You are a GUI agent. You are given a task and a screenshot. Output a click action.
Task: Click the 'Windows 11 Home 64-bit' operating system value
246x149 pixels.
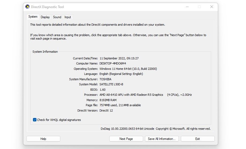tap(128, 69)
